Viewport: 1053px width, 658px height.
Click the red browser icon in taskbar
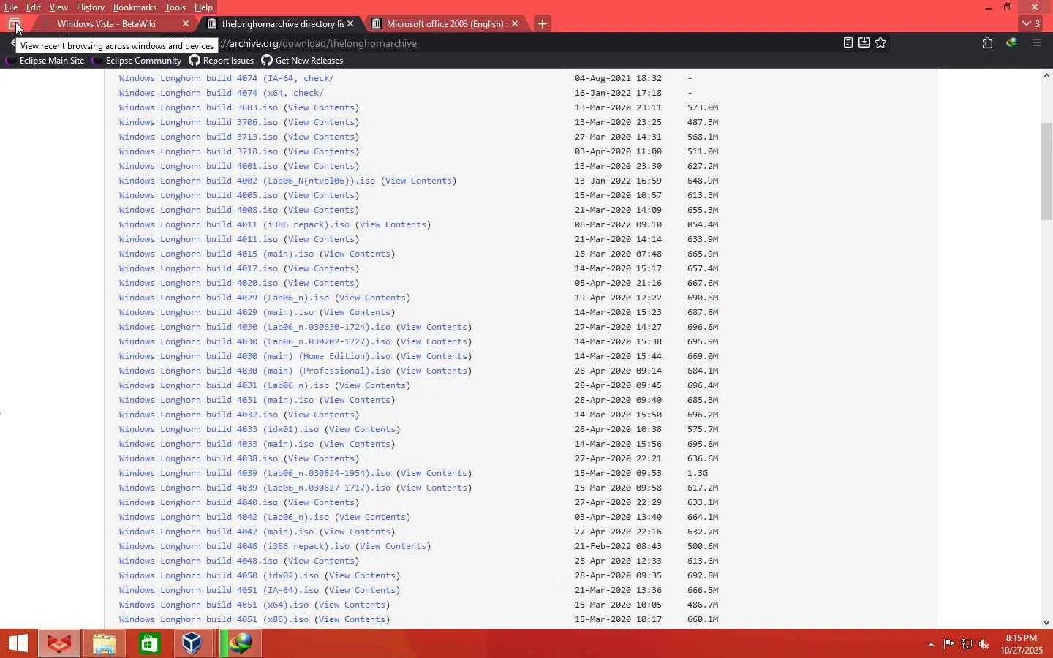[x=59, y=643]
